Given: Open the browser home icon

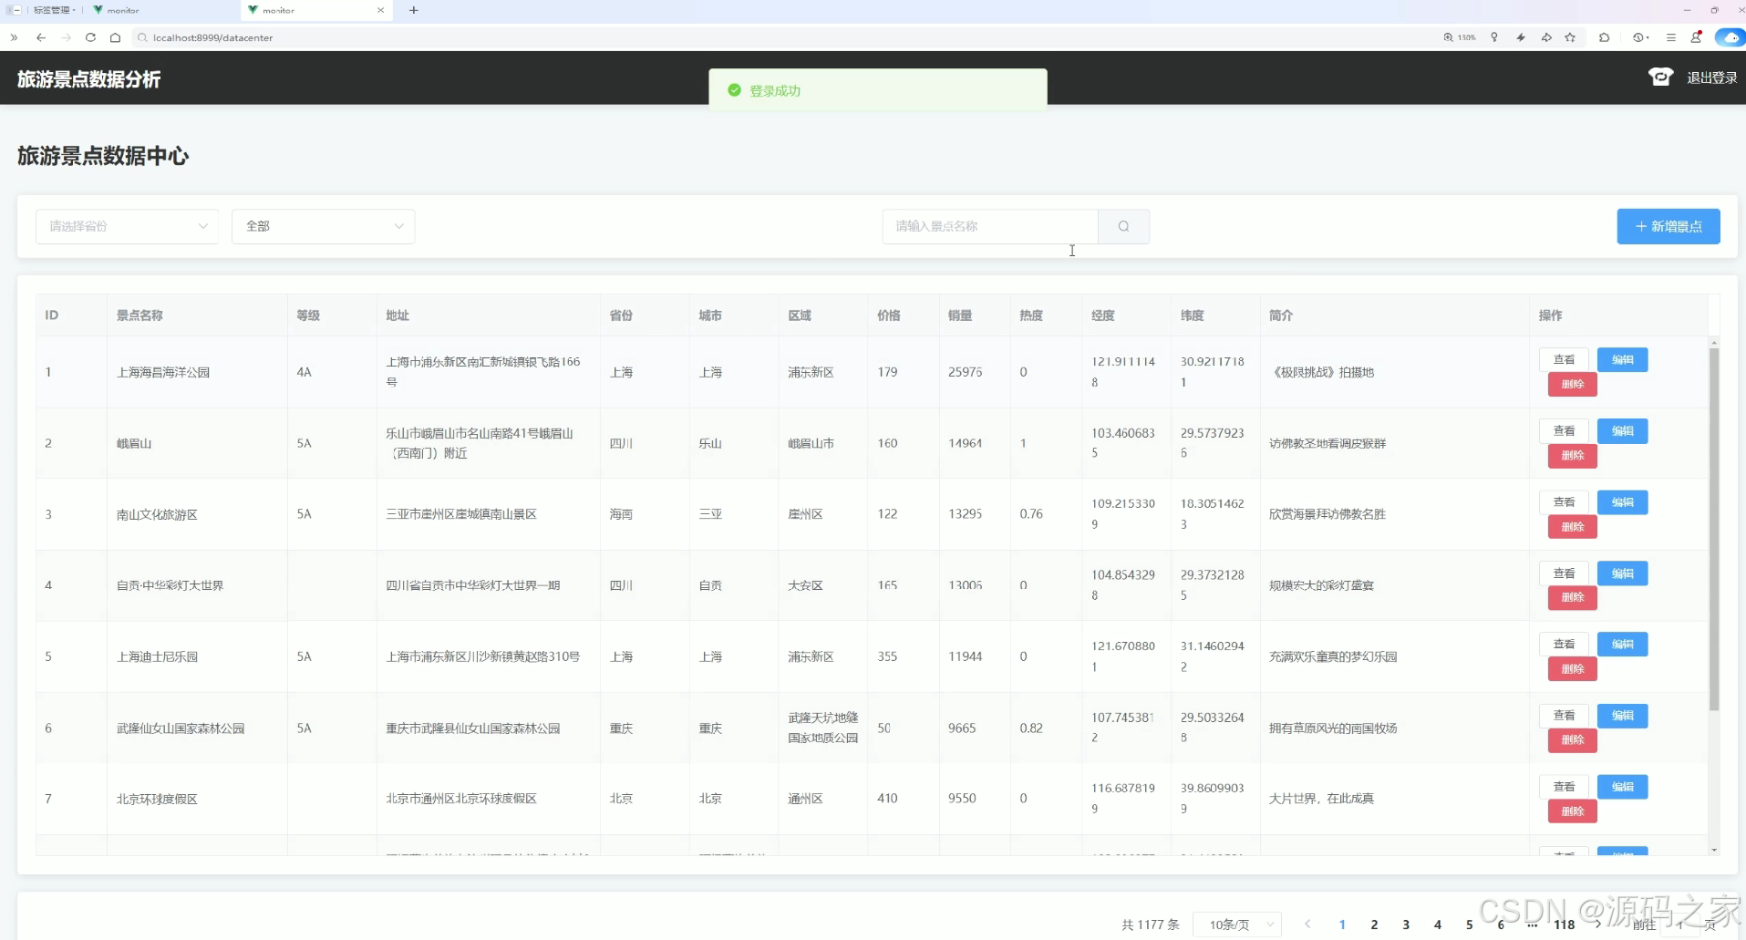Looking at the screenshot, I should (115, 37).
